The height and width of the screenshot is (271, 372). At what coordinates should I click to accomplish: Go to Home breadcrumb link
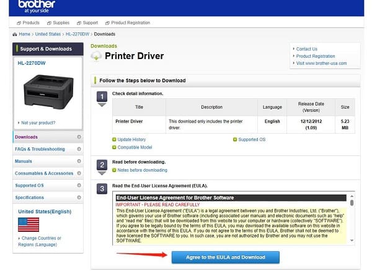click(24, 34)
